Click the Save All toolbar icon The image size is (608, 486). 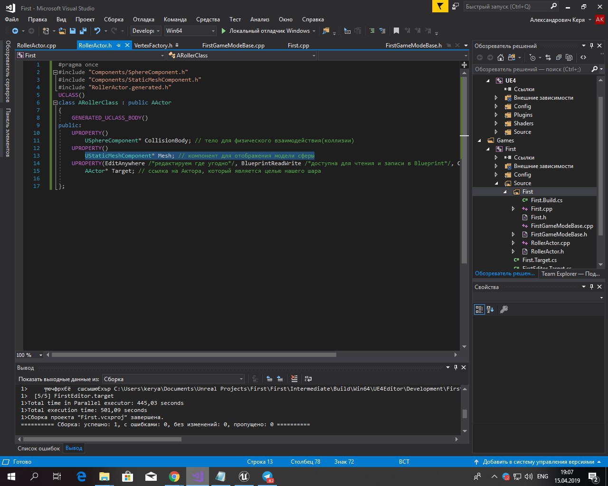(x=83, y=31)
